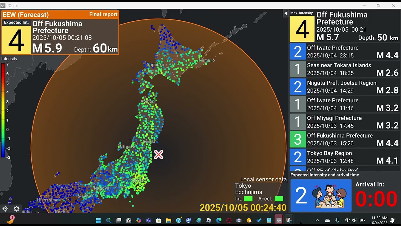Click the microphone tray icon
401x226 pixels.
(337, 220)
